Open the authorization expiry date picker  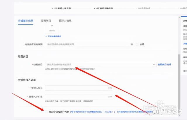pos(88,45)
